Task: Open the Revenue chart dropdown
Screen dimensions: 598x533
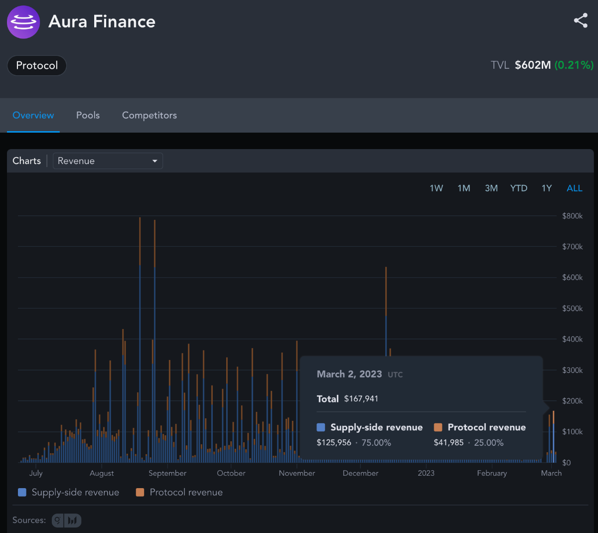Action: pos(108,161)
